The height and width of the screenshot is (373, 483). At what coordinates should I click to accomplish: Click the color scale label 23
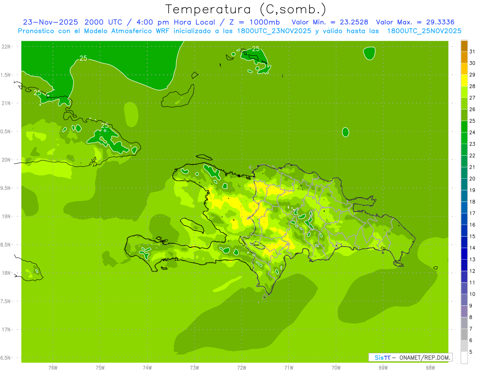click(x=472, y=144)
